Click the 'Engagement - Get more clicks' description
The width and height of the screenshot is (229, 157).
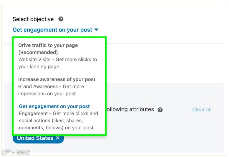[x=58, y=113]
